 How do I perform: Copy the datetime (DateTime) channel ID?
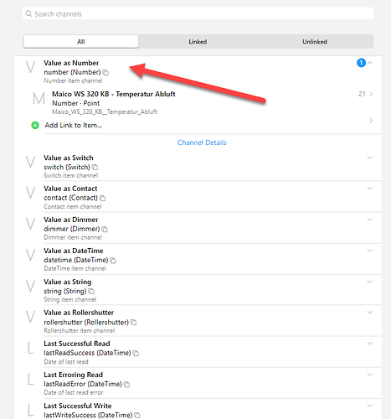tap(113, 261)
